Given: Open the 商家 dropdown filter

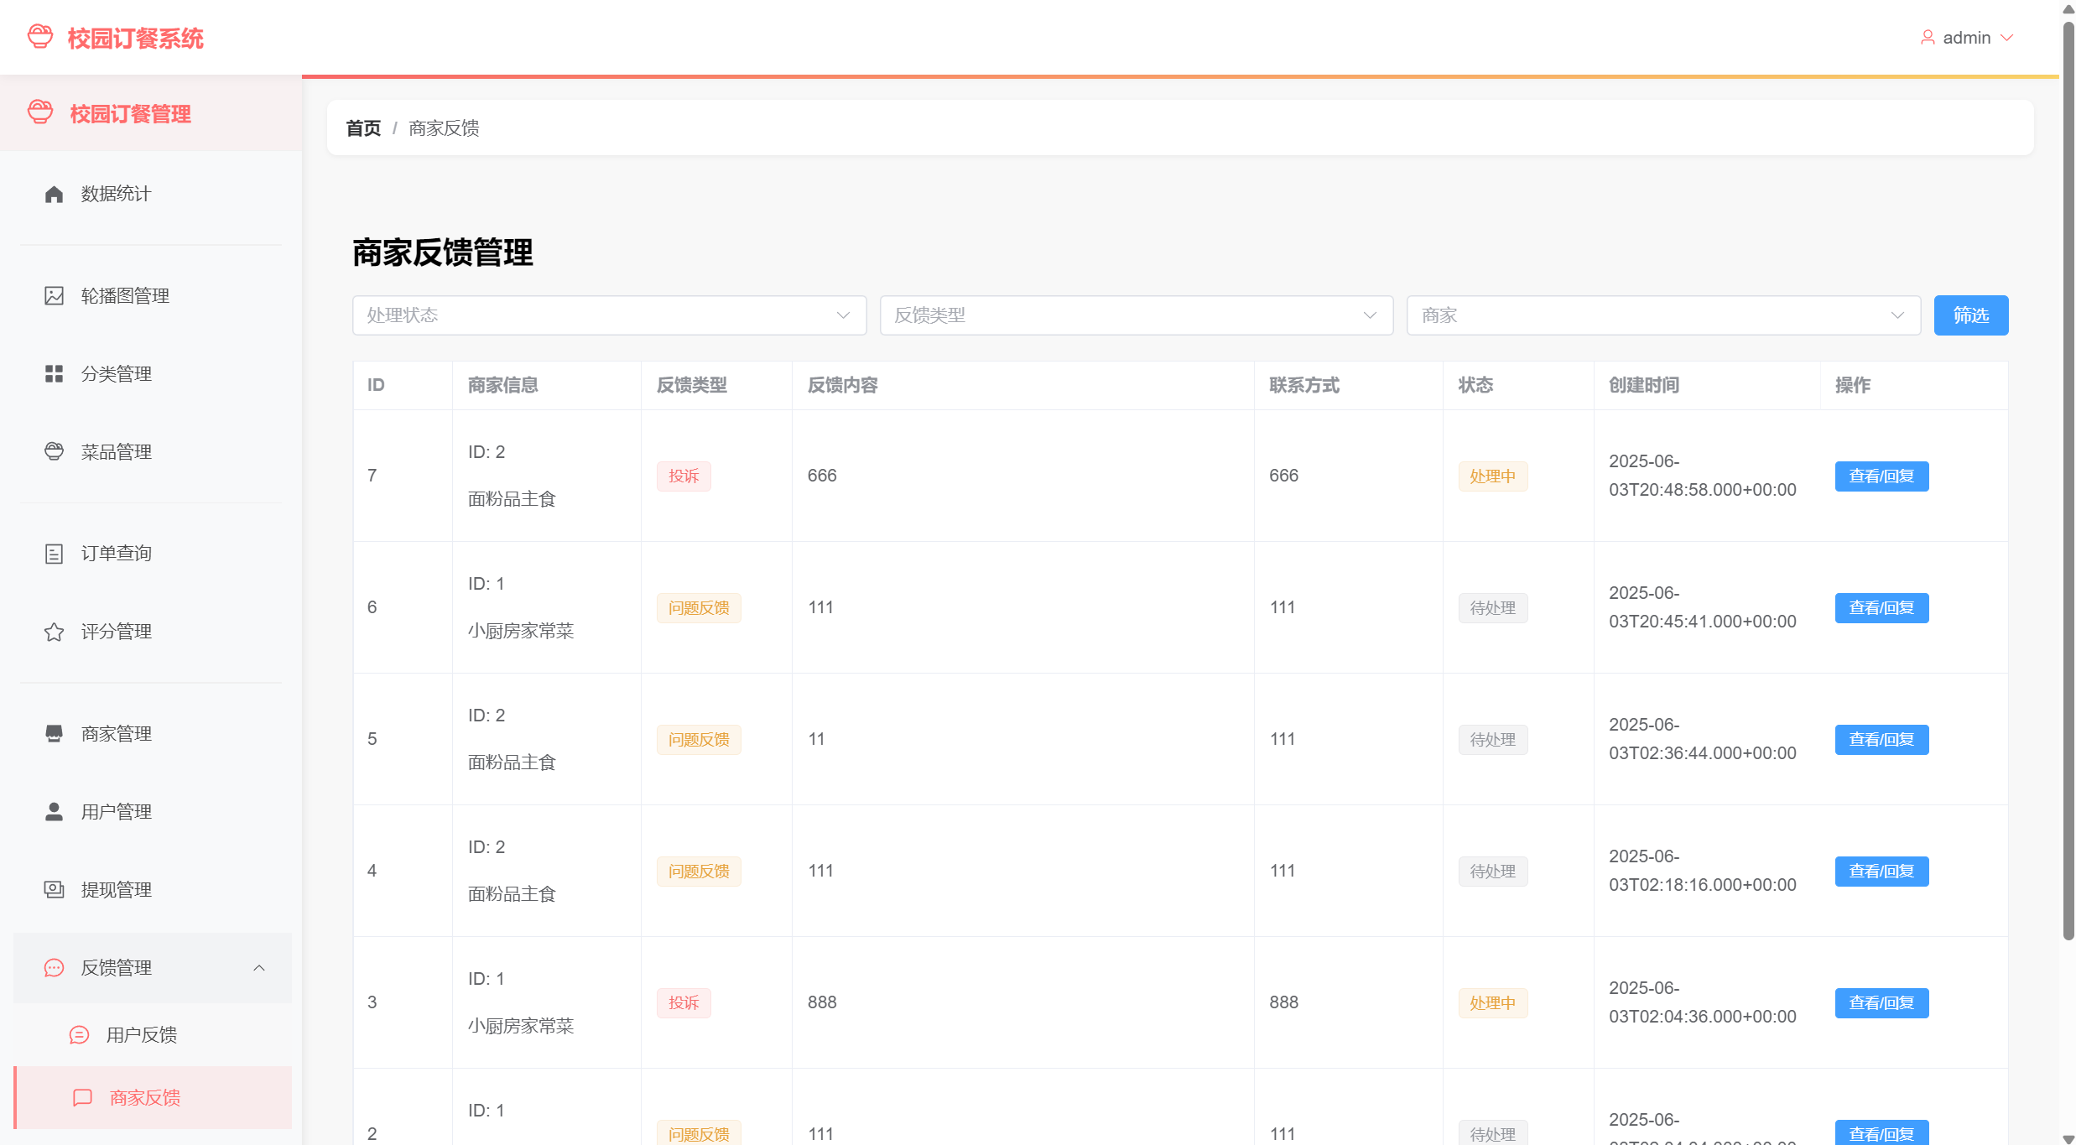Looking at the screenshot, I should coord(1662,315).
